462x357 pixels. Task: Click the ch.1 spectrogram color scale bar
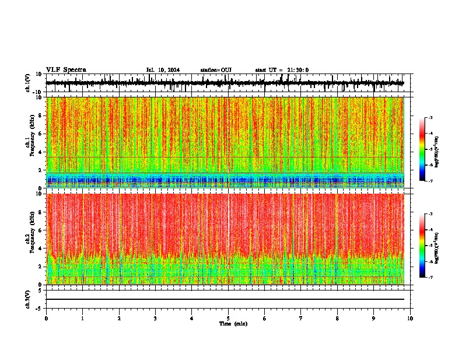[422, 149]
